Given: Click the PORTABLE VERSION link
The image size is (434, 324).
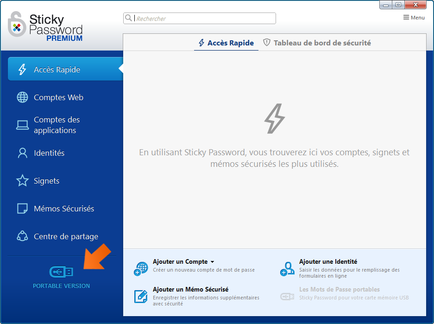Looking at the screenshot, I should 61,286.
